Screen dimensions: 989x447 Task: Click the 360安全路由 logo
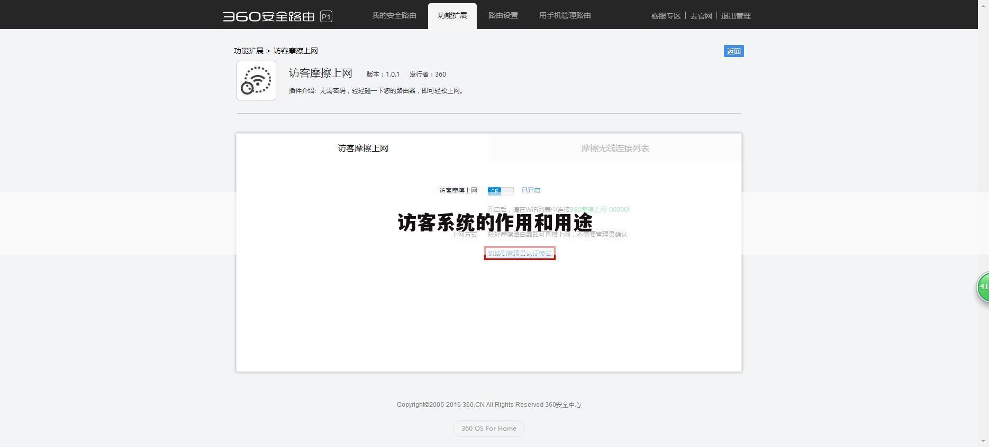269,16
